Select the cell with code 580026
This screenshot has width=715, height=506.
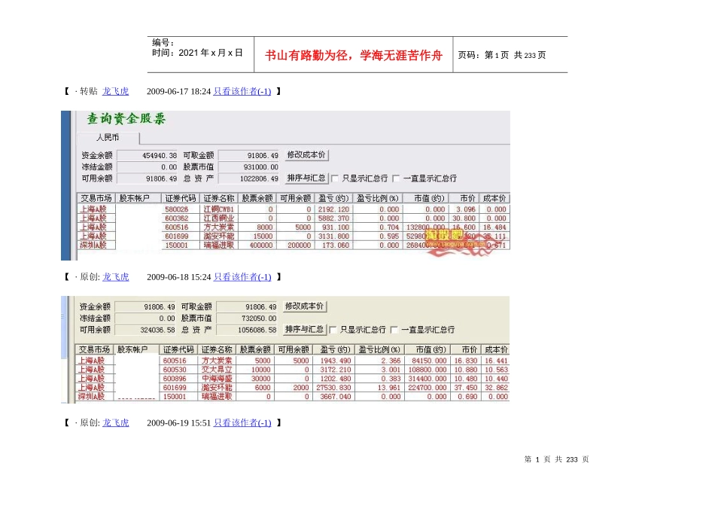pyautogui.click(x=181, y=209)
